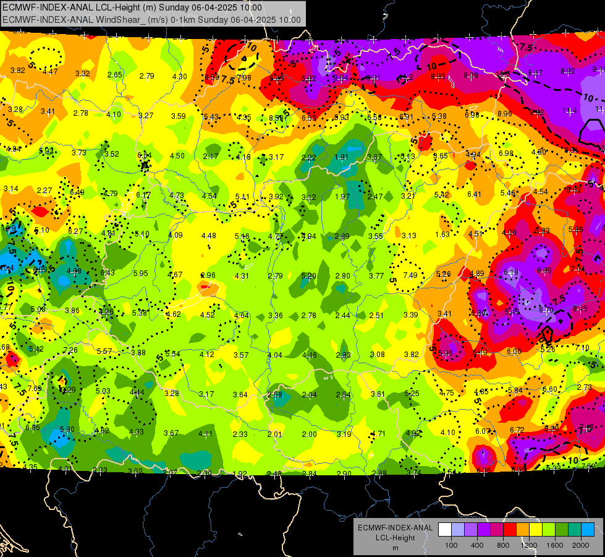Click the medium purple legend swatch

[x=471, y=530]
